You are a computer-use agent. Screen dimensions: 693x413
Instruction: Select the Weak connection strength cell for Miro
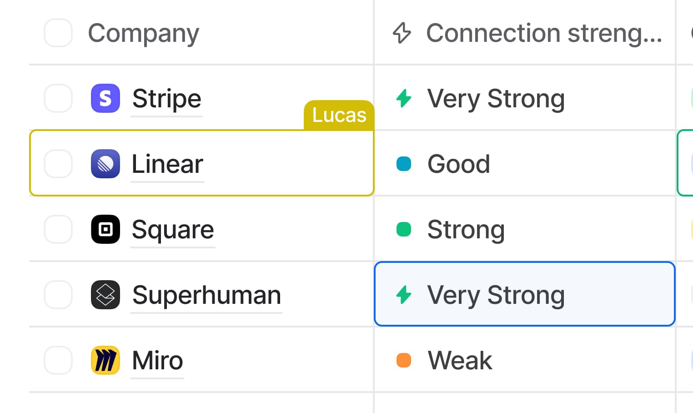tap(524, 360)
